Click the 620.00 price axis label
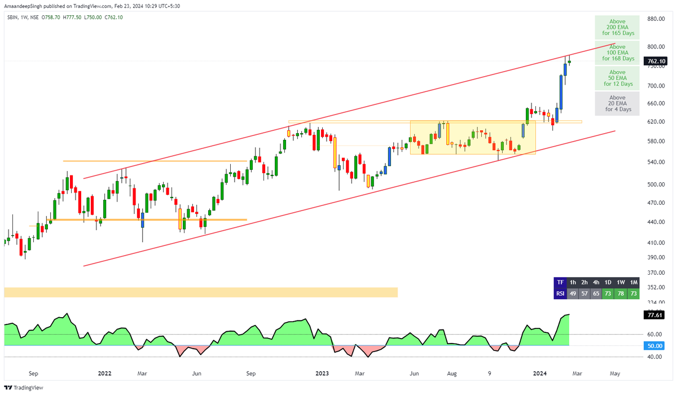 pos(657,122)
